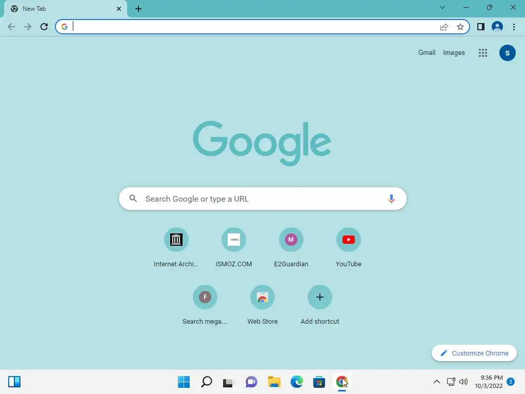Open taskbar Search
The width and height of the screenshot is (525, 394).
click(x=206, y=382)
